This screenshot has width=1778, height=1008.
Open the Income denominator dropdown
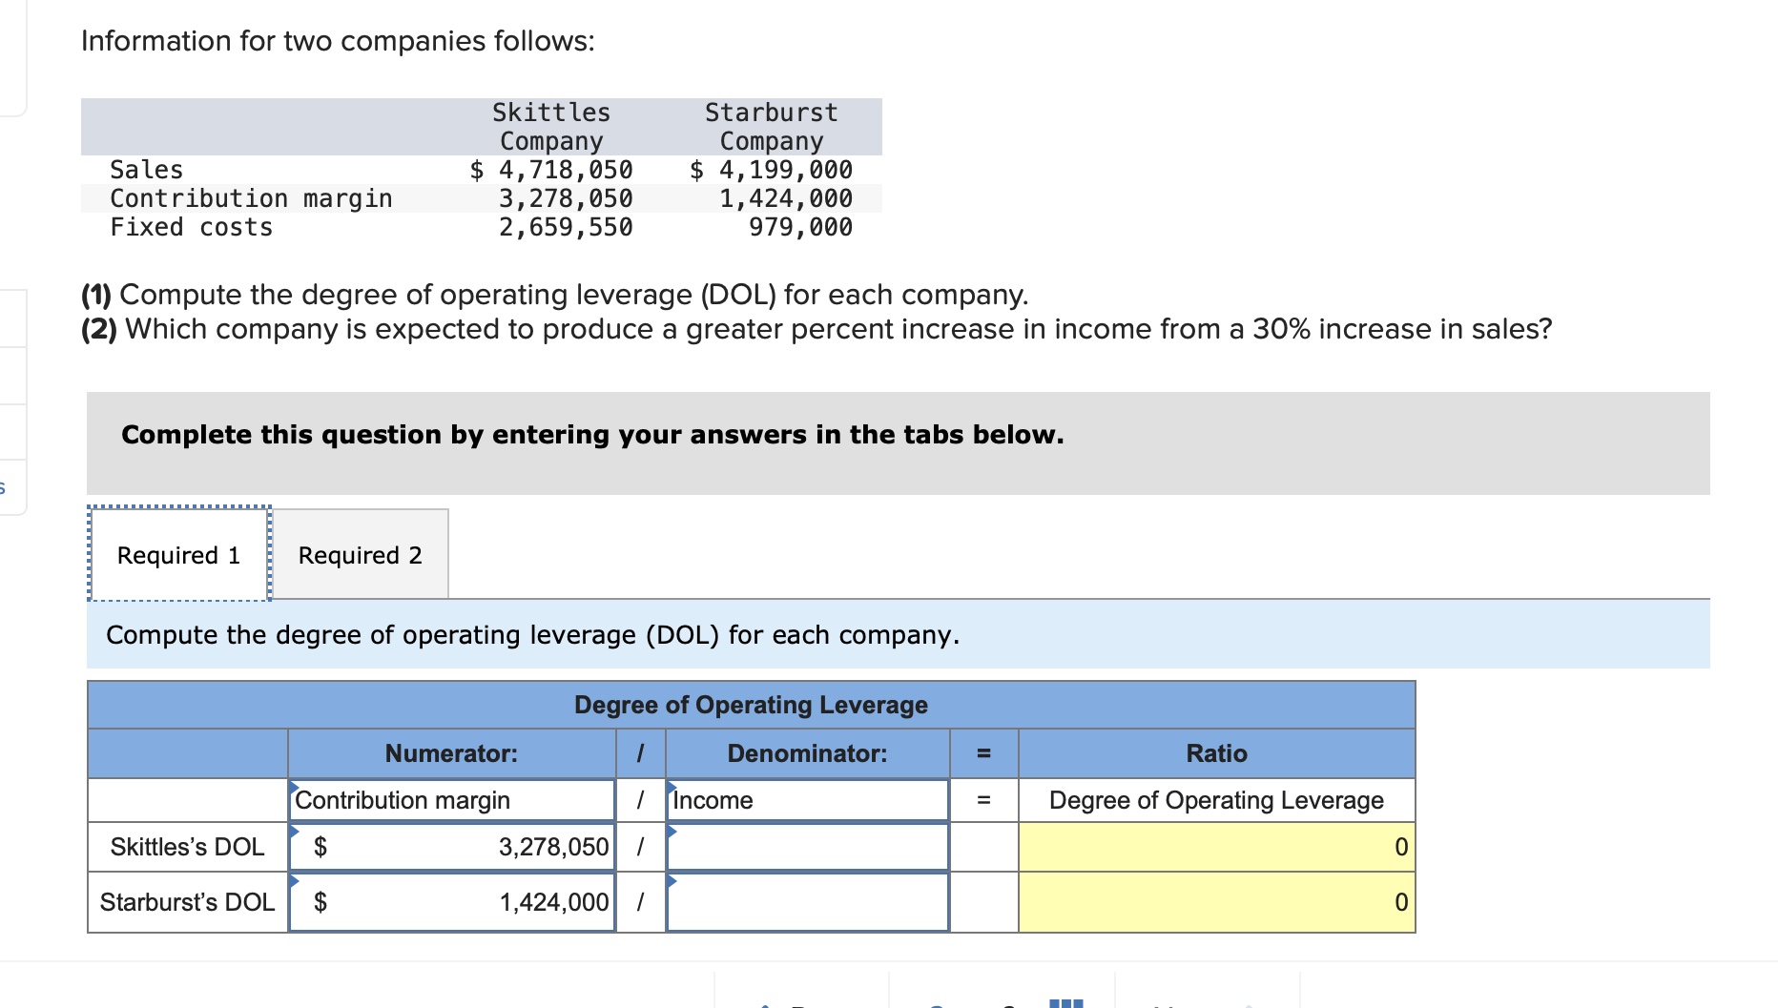tap(807, 800)
